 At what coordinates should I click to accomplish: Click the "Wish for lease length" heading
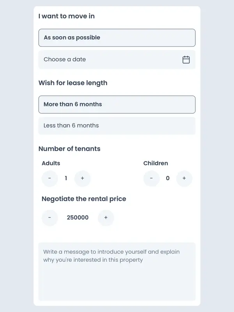(x=73, y=83)
